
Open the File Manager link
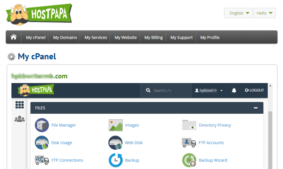[64, 125]
